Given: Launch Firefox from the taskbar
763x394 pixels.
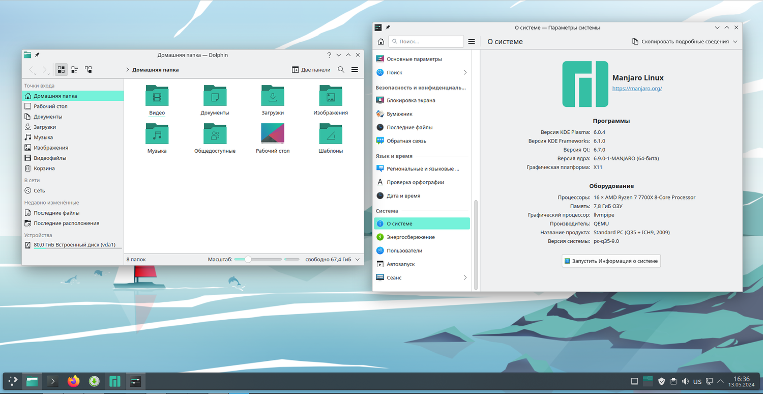Looking at the screenshot, I should (x=74, y=381).
